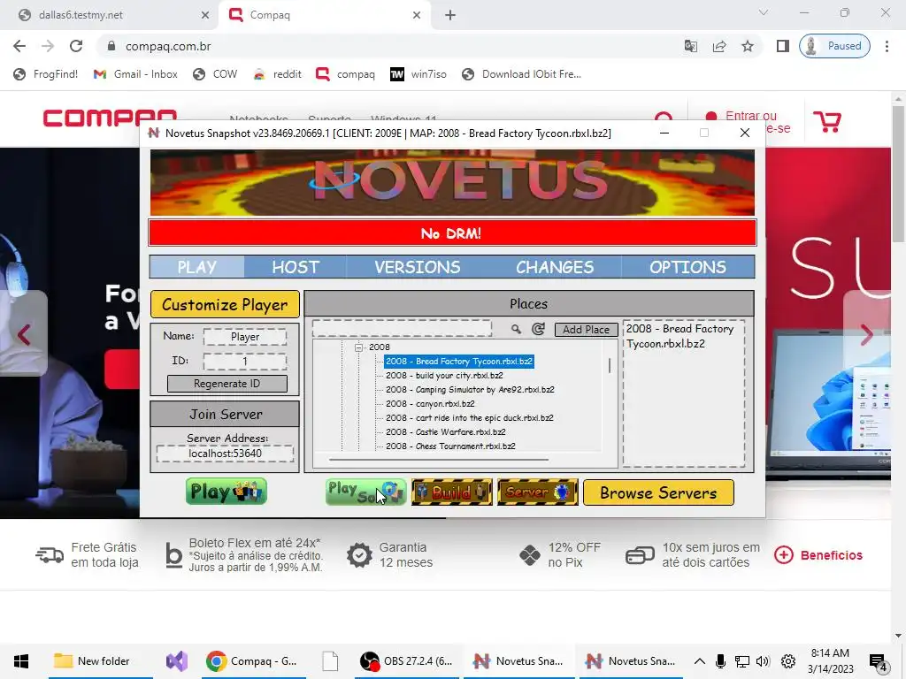Click the Compaq logo in the site header

110,118
